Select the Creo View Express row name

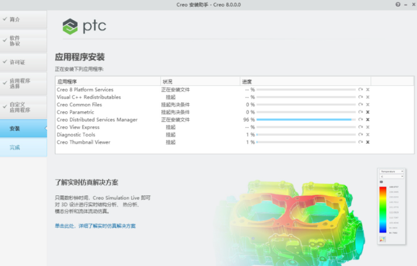point(78,127)
